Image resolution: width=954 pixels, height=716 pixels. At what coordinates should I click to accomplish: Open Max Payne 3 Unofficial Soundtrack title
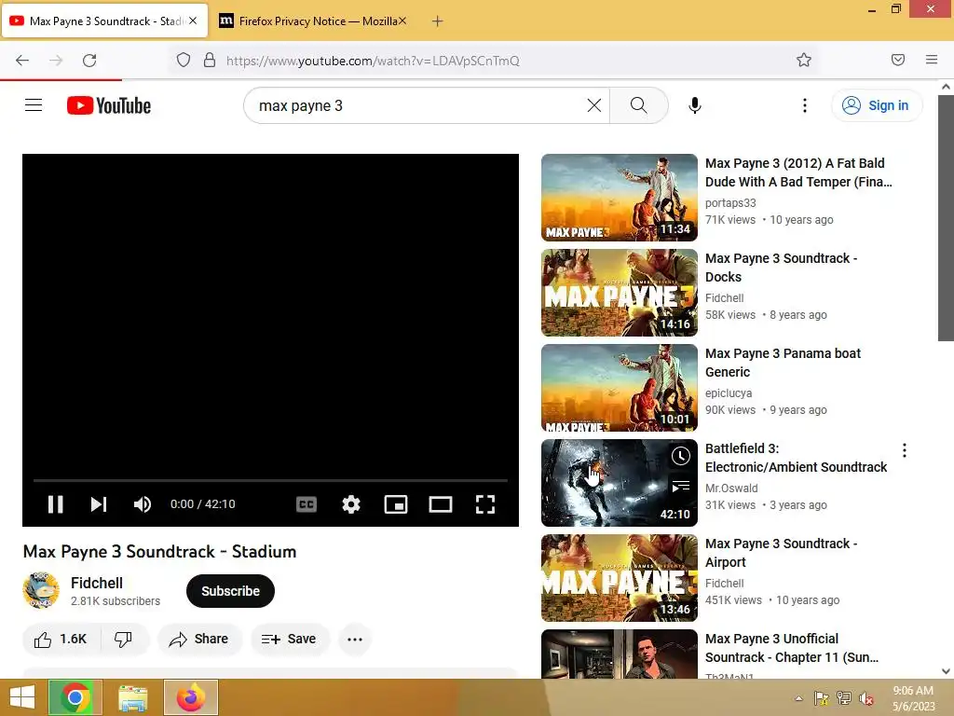pos(792,648)
